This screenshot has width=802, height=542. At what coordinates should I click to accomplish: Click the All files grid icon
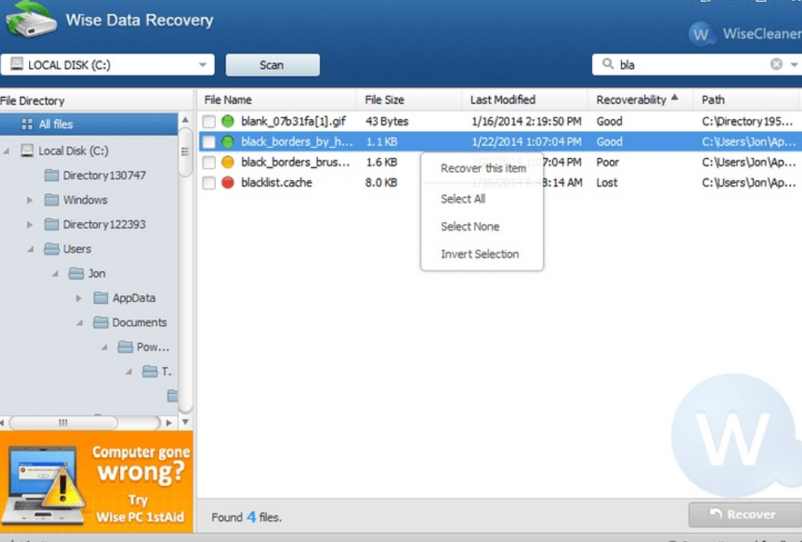[27, 125]
